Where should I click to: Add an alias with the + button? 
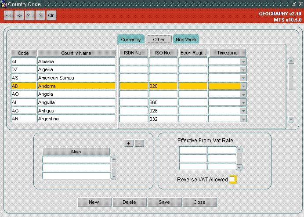point(129,143)
